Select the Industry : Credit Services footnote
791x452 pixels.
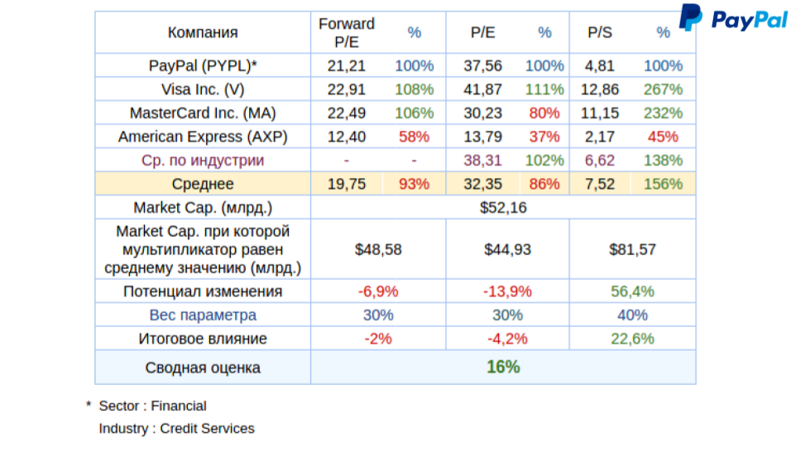(x=176, y=428)
